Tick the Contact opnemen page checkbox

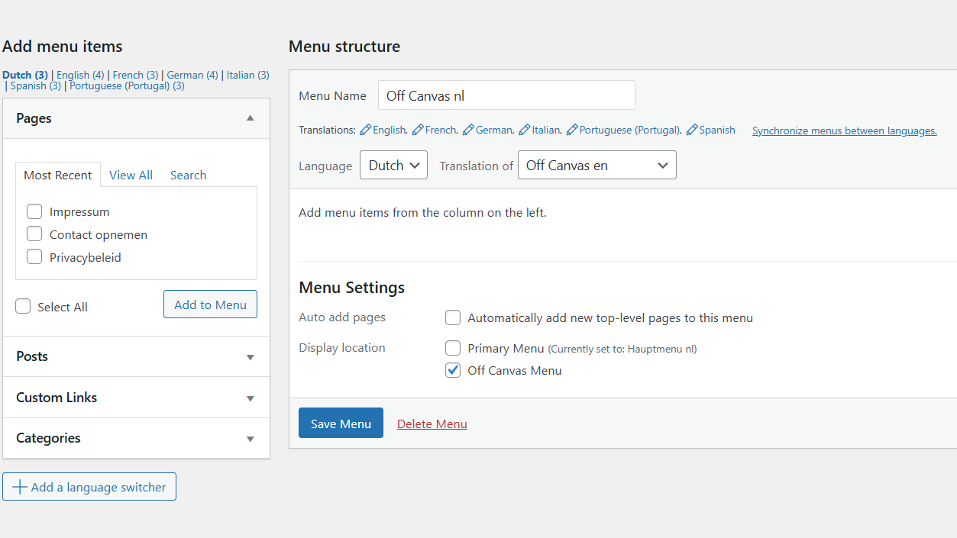point(34,234)
